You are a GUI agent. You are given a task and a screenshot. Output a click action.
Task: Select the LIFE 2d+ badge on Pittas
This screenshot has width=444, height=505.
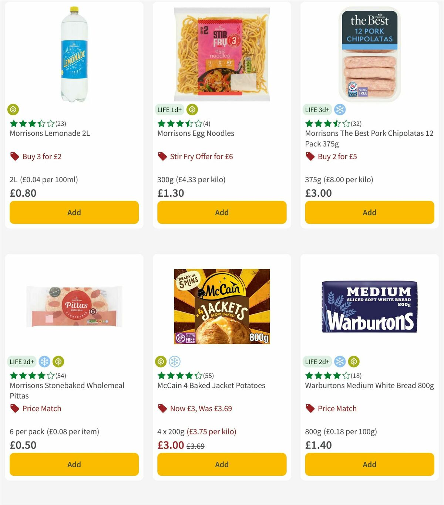[22, 361]
